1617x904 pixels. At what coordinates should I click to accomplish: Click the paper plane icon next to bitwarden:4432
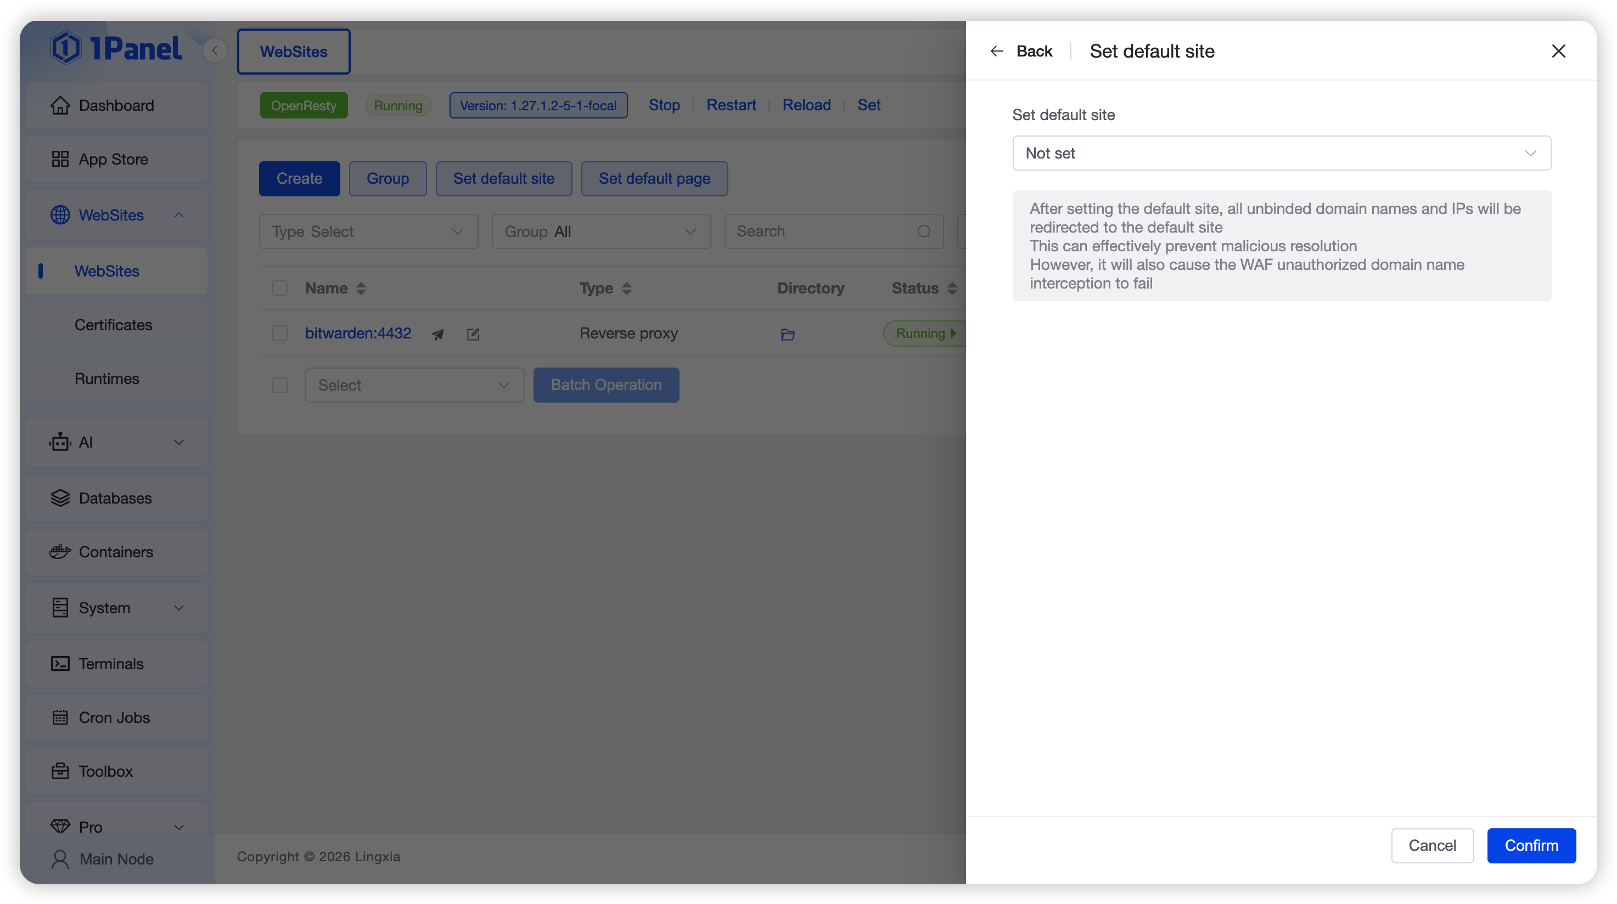click(x=437, y=335)
